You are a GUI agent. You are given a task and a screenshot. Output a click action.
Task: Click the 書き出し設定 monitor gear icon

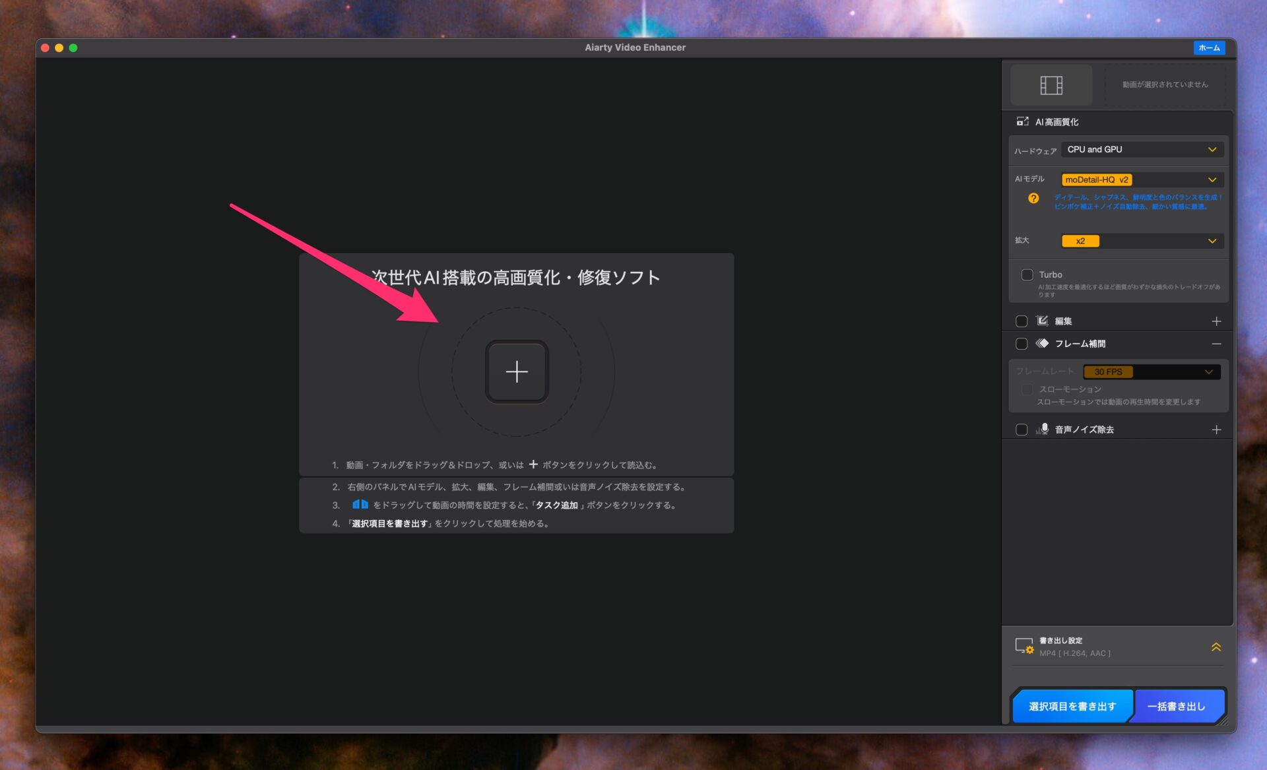[1024, 646]
